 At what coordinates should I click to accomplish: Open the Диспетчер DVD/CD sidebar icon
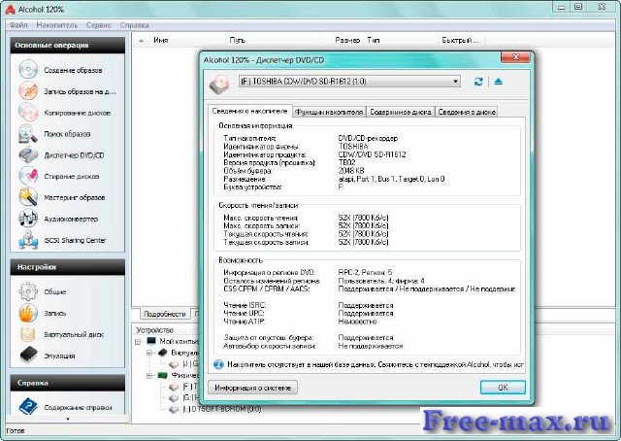28,154
